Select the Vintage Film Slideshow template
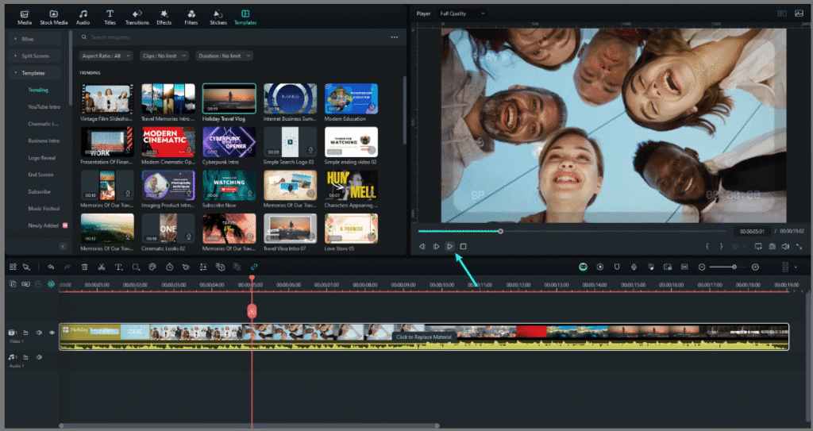This screenshot has height=431, width=813. pos(107,98)
